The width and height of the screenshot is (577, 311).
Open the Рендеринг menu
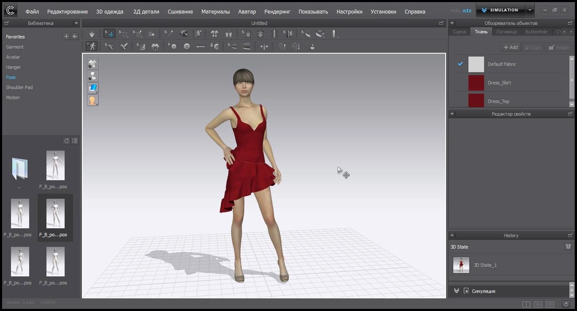coord(277,11)
